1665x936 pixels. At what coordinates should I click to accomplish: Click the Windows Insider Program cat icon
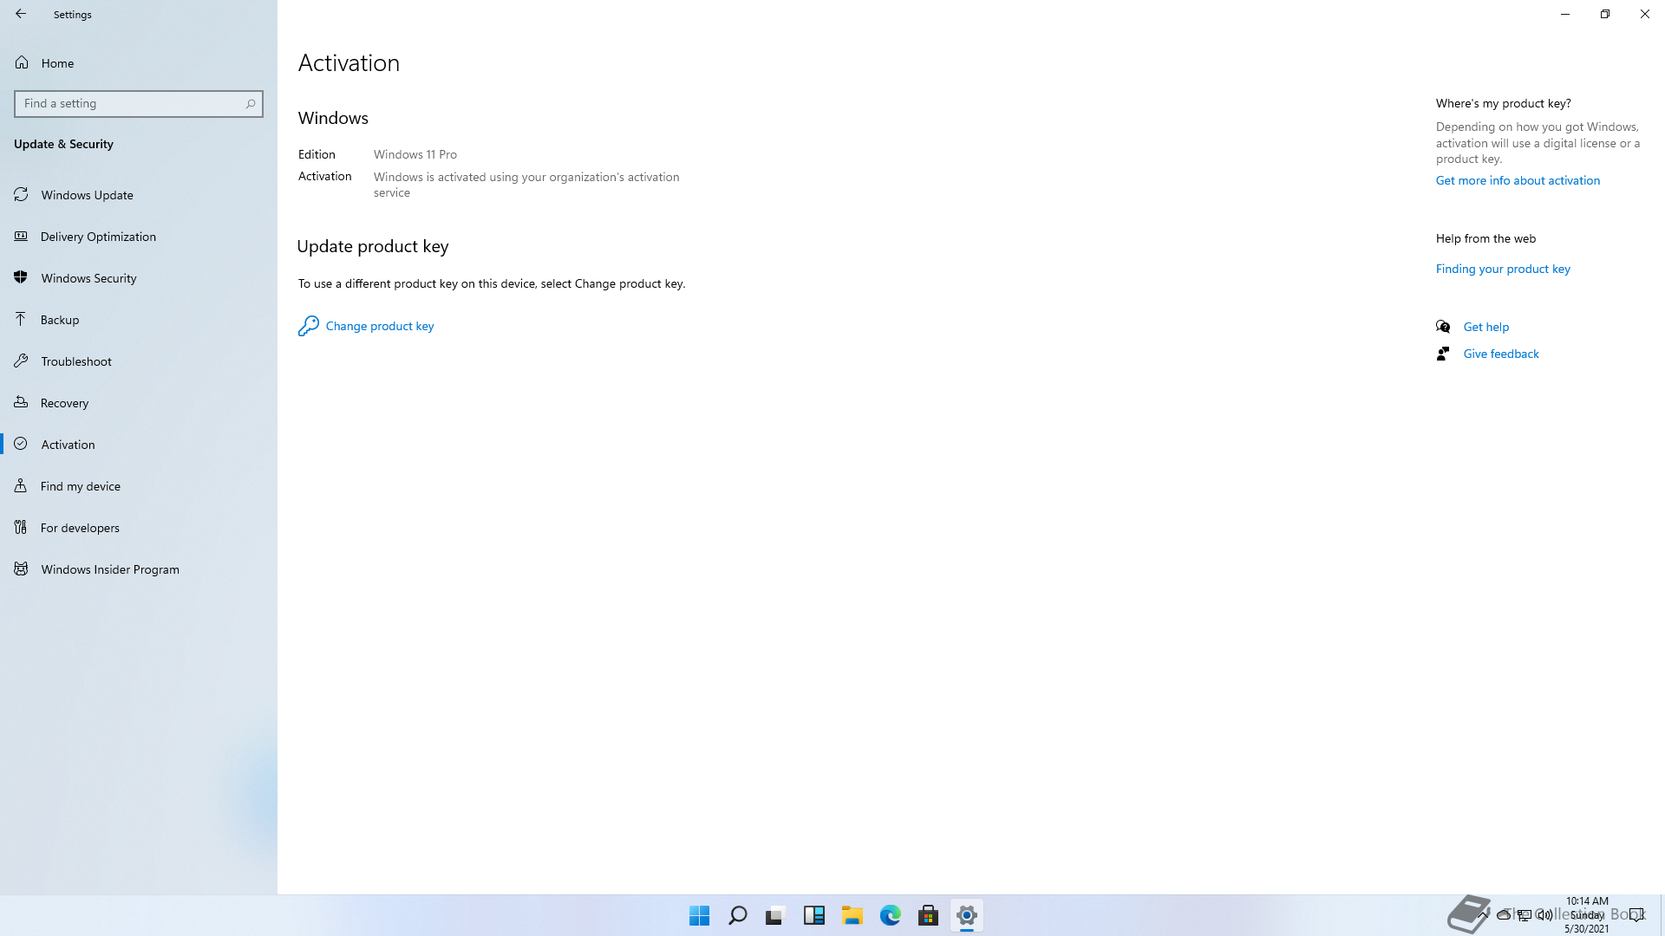point(21,569)
